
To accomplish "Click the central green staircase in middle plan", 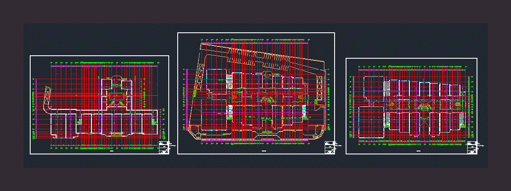I will pos(267,100).
